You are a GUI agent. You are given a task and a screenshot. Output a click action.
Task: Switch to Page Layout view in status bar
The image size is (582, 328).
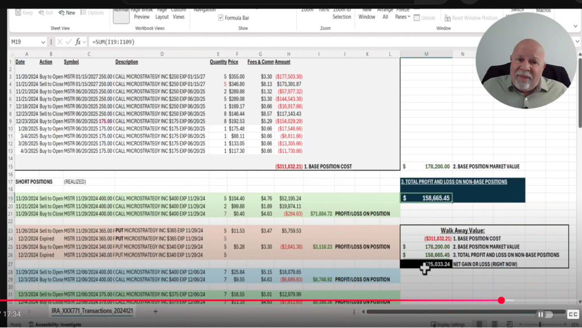[494, 324]
